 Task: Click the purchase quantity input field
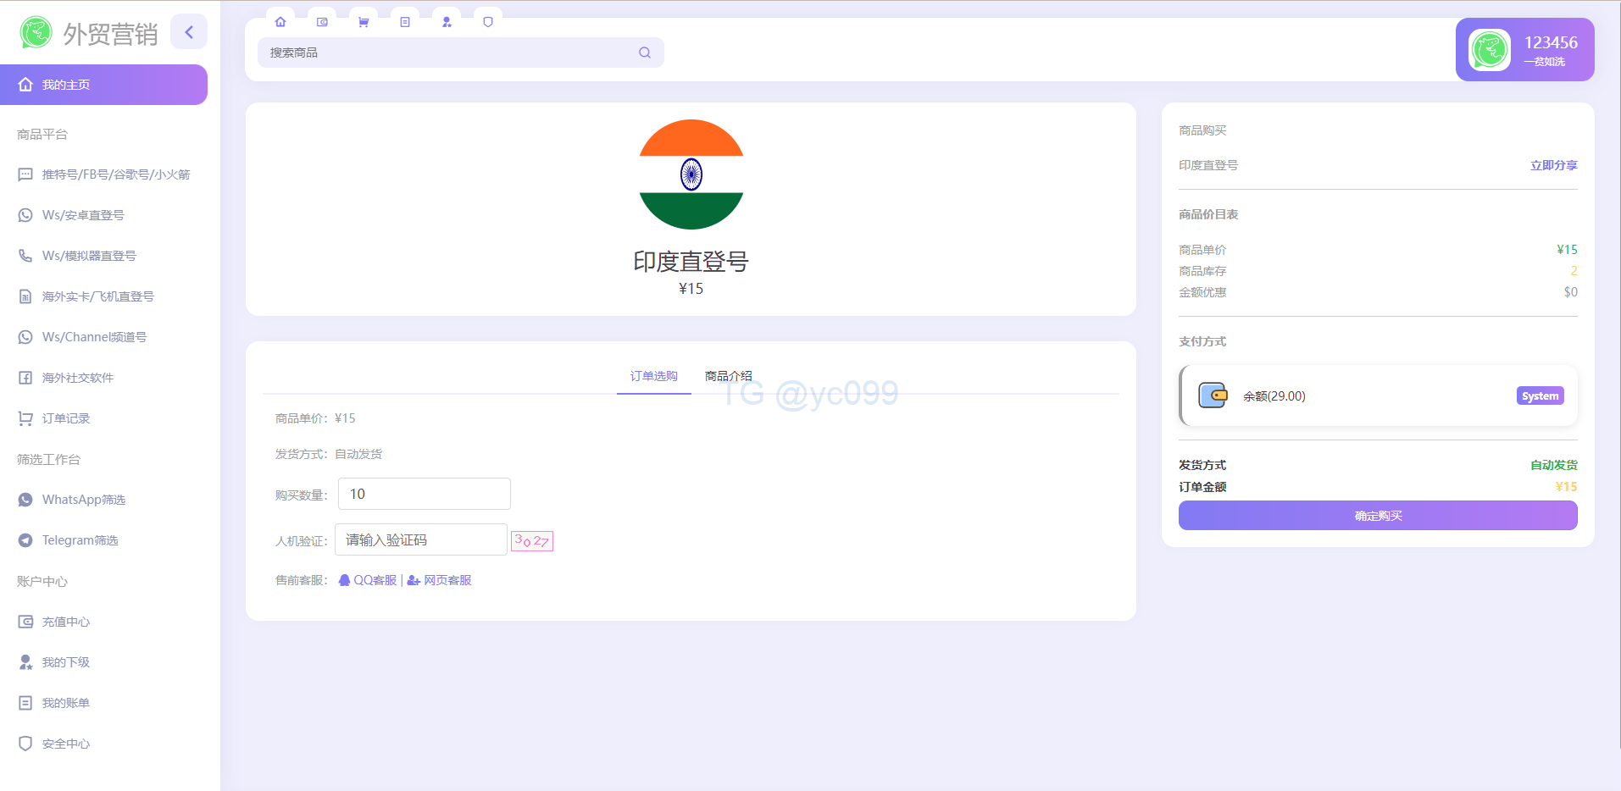point(424,494)
